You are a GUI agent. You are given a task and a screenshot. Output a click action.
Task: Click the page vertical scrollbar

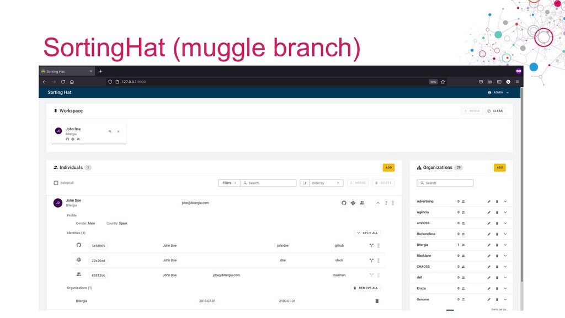[521, 184]
